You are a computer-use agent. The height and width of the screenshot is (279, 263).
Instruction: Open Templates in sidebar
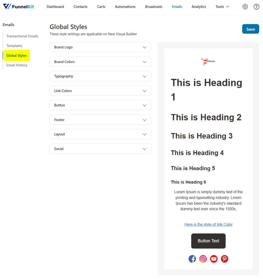point(14,46)
